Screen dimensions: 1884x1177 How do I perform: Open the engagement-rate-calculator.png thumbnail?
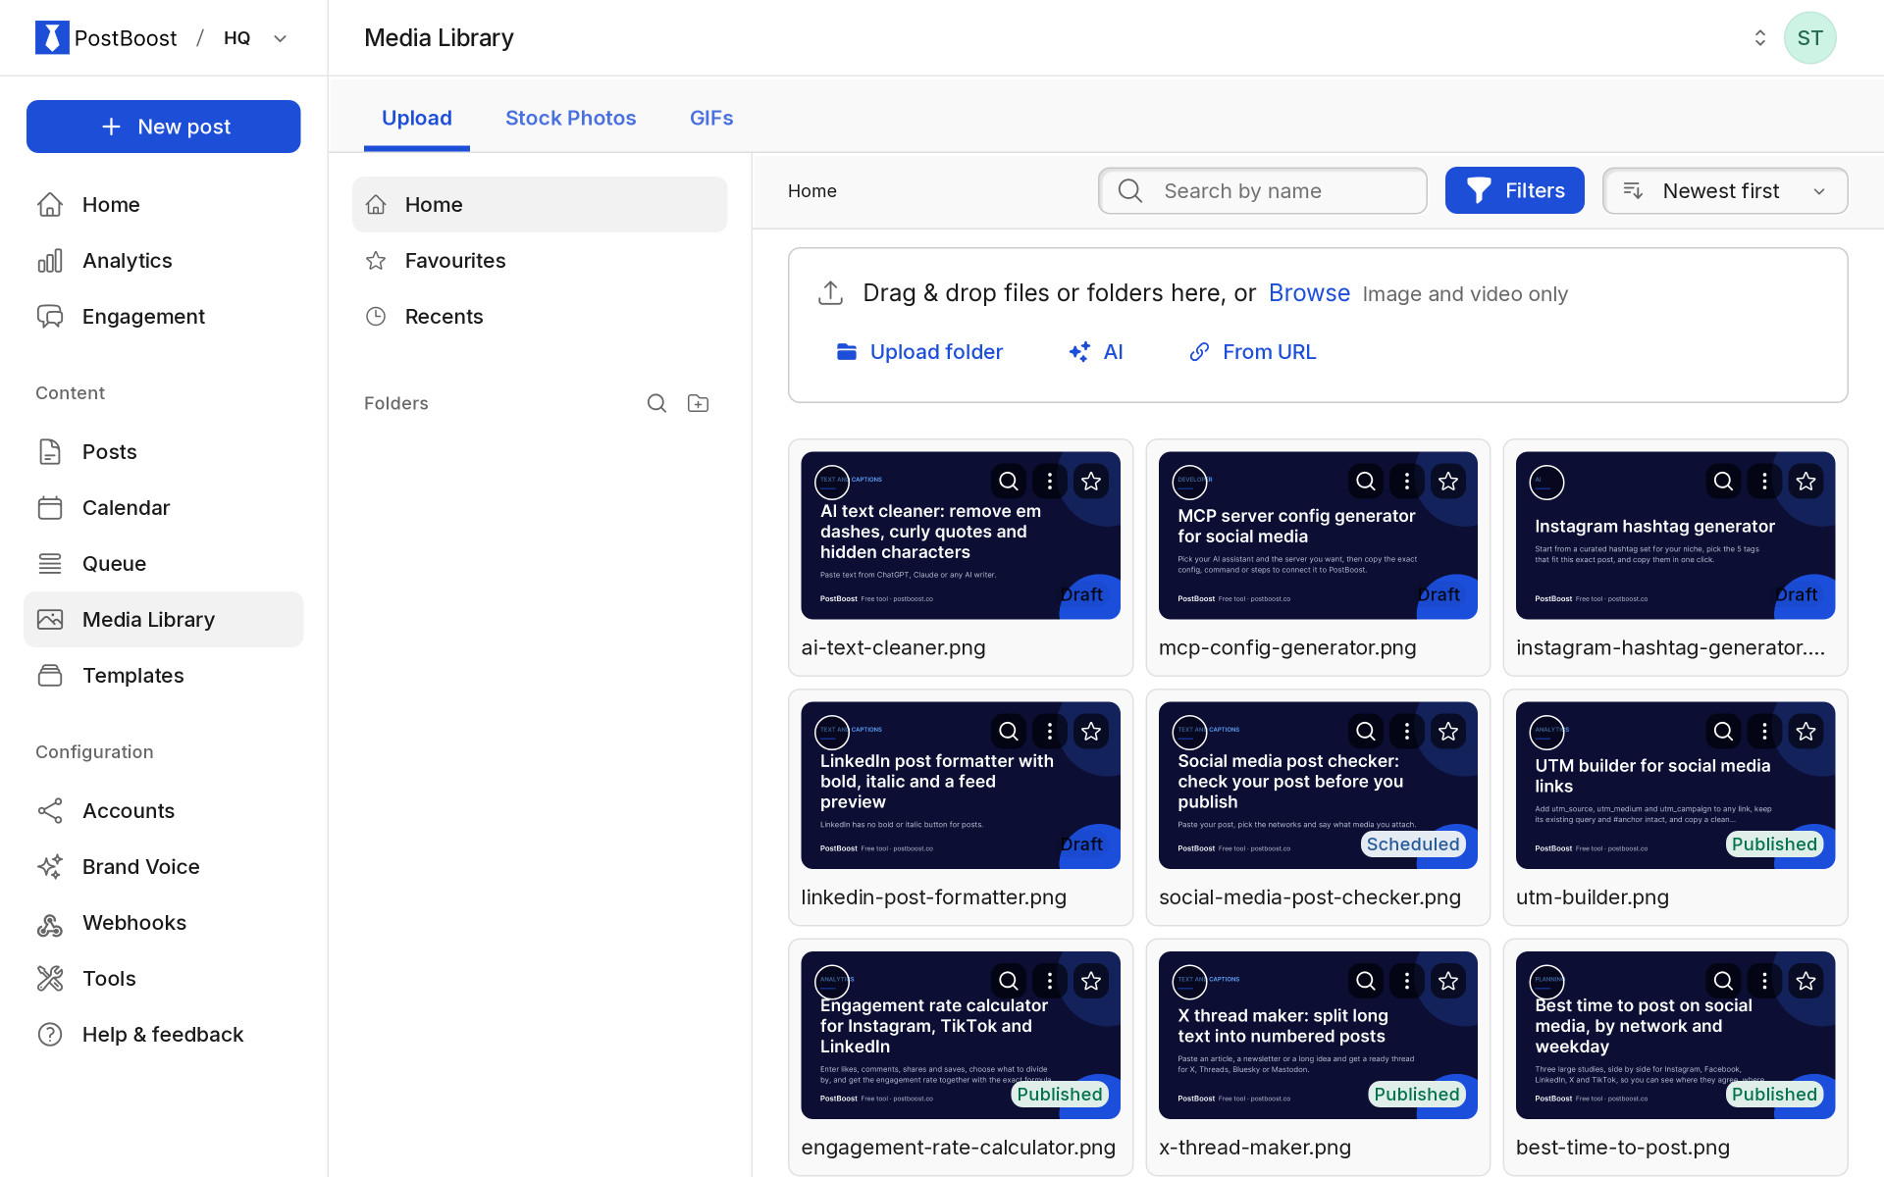click(x=960, y=1035)
